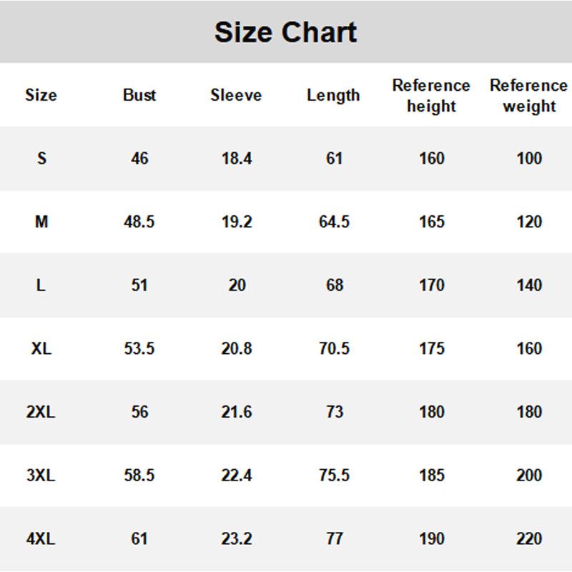Screen dimensions: 572x572
Task: Select the Length column header
Action: (333, 95)
